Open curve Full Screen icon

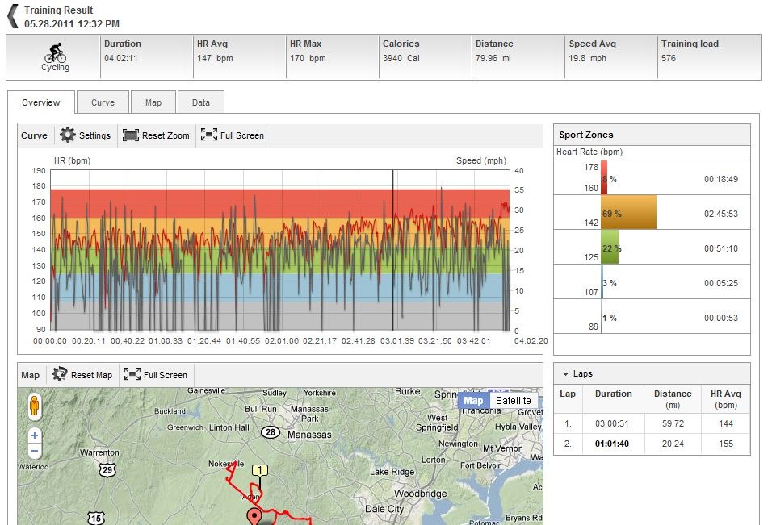coord(209,135)
